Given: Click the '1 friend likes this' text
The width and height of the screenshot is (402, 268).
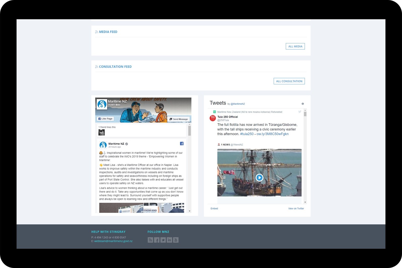Looking at the screenshot, I should click(x=107, y=127).
